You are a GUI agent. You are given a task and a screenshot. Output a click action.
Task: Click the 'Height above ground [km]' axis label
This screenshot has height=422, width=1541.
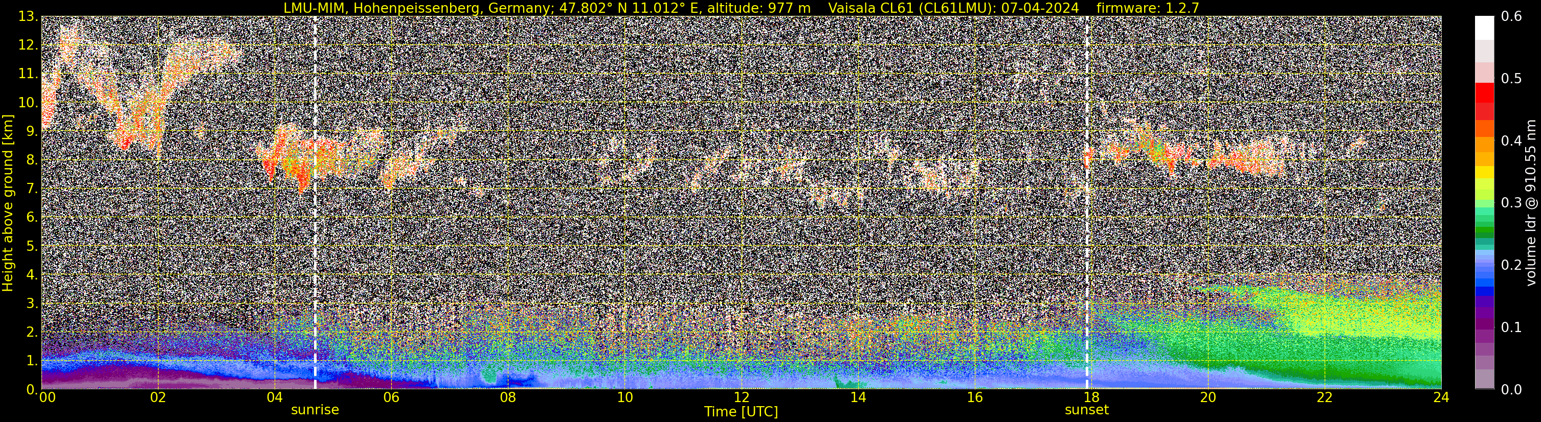tap(8, 203)
